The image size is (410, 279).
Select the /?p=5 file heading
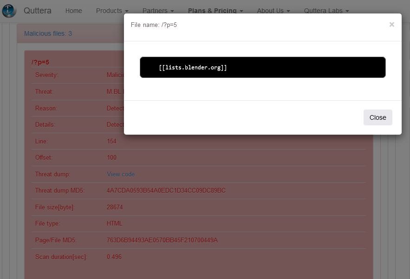tap(40, 62)
